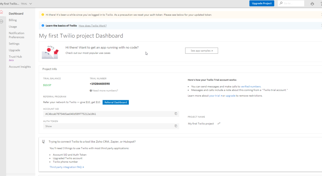Image resolution: width=322 pixels, height=176 pixels.
Task: Open the Referral Dashboard button
Action: pos(116,102)
